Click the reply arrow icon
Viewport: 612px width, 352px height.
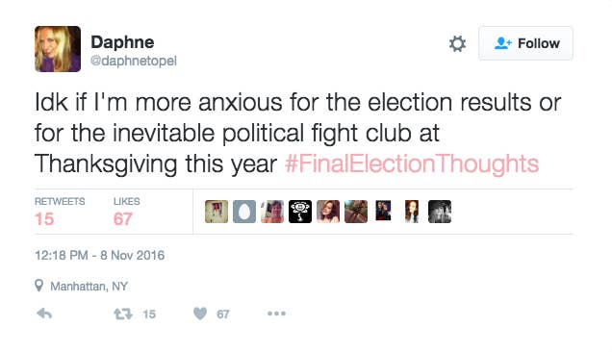(44, 314)
